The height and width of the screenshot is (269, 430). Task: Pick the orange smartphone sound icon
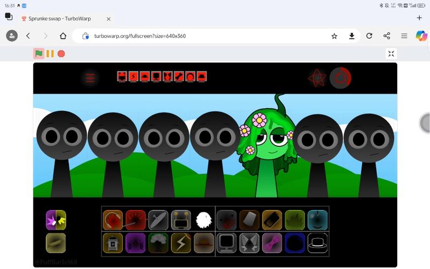click(272, 220)
